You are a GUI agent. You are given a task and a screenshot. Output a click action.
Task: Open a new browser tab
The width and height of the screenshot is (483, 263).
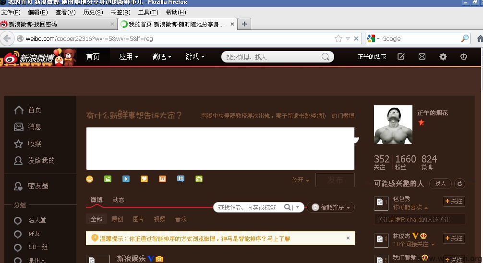coord(244,24)
